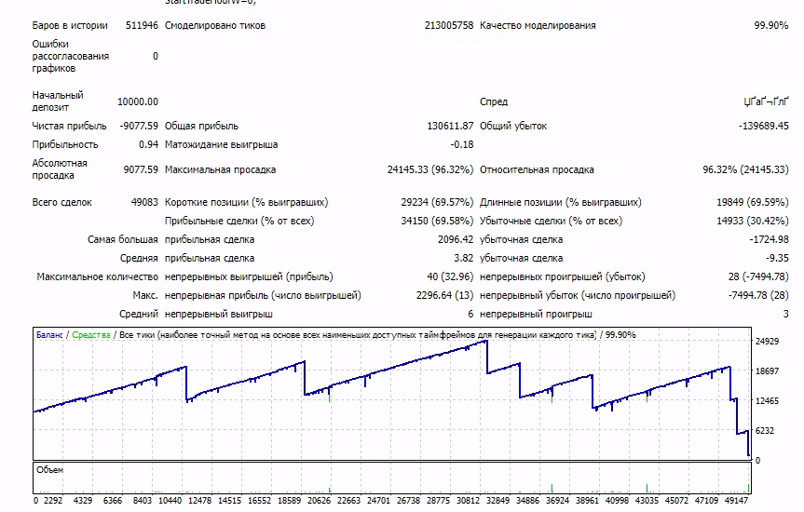The image size is (804, 512).
Task: Select the average loss trade value -9.35
Action: pos(777,258)
